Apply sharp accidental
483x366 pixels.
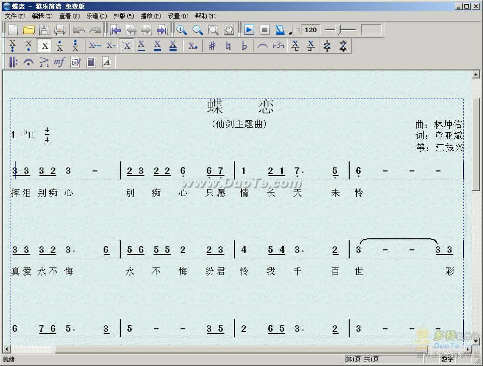212,46
